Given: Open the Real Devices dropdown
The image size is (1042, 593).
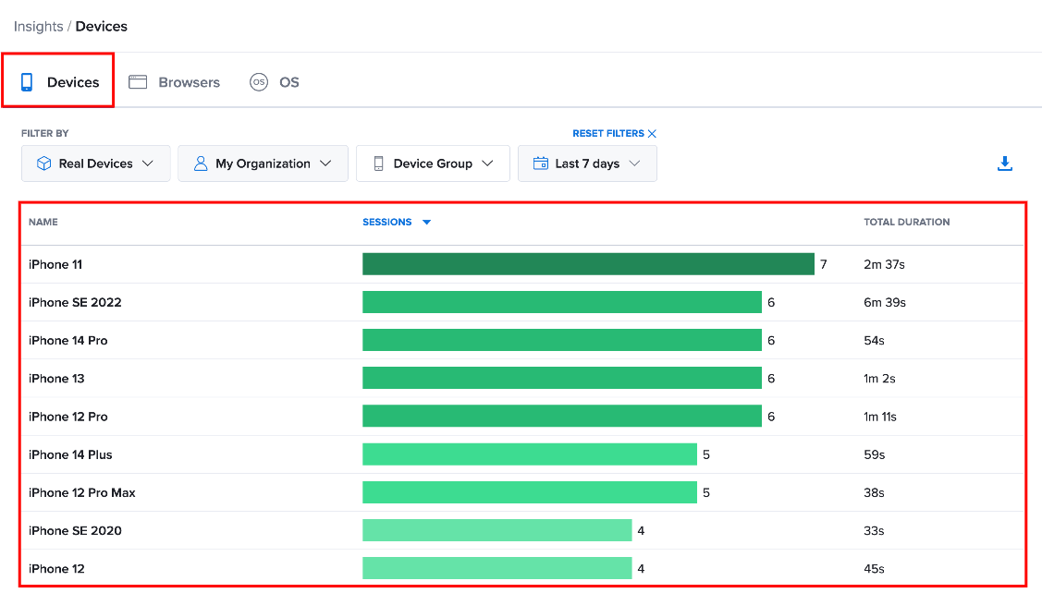Looking at the screenshot, I should point(96,163).
